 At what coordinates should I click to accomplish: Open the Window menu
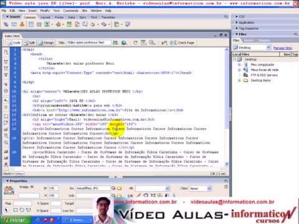pyautogui.click(x=96, y=11)
